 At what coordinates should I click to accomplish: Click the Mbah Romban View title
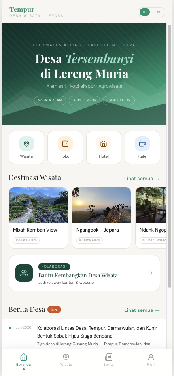[35, 230]
